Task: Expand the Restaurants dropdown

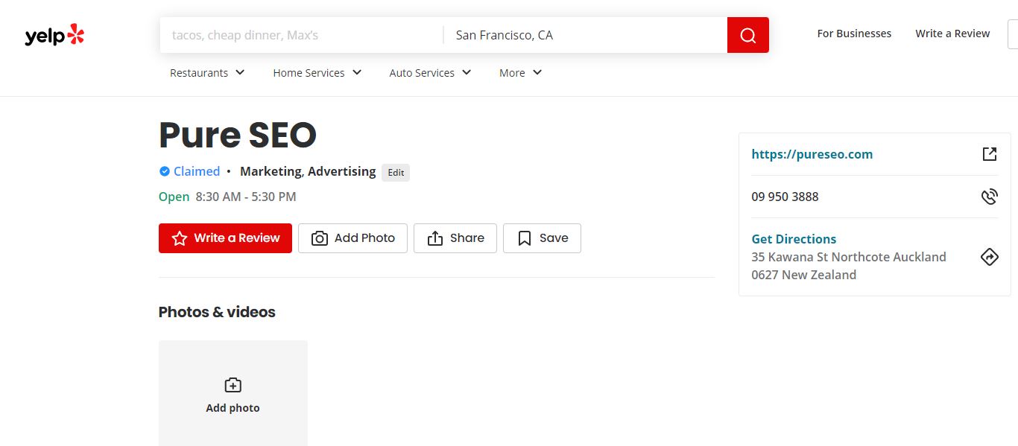Action: pyautogui.click(x=207, y=73)
